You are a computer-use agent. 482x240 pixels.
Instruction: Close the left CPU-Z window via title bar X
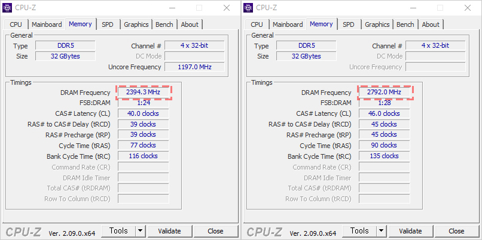[227, 8]
